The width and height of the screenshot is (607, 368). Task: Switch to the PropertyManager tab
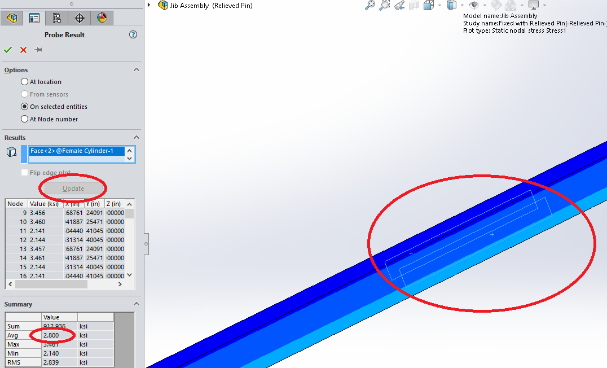(x=34, y=18)
